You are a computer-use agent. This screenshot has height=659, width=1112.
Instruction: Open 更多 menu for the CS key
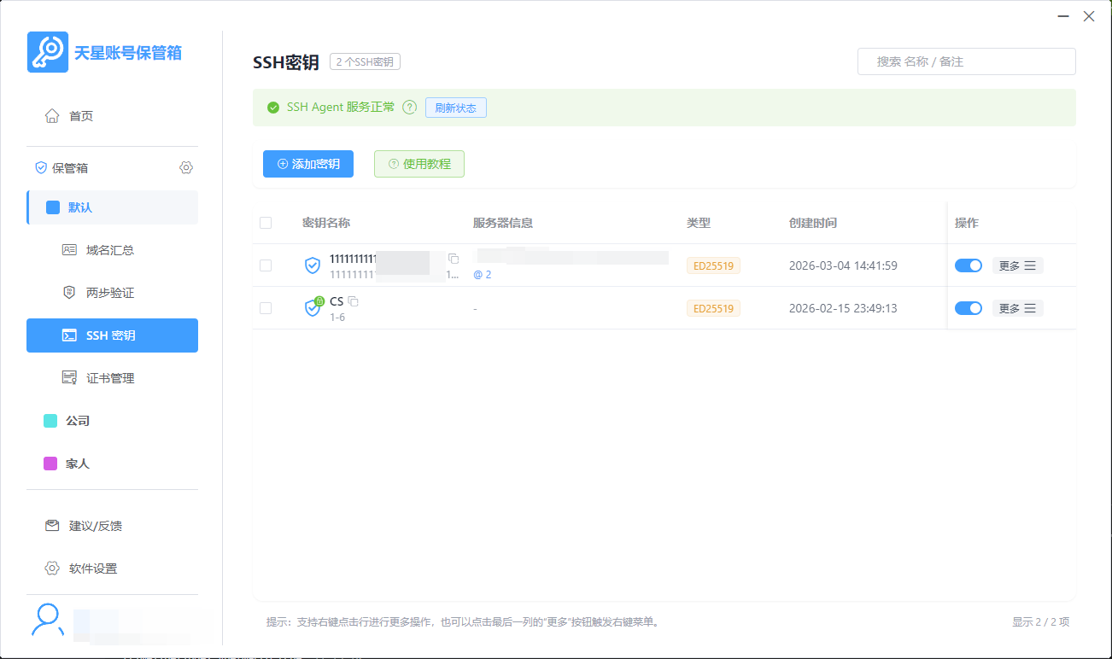tap(1017, 307)
